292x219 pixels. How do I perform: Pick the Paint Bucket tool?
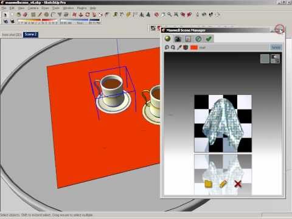tap(19, 15)
